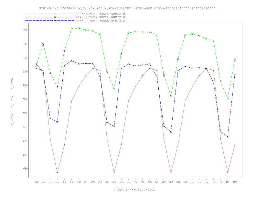
Task: Click the y-axis tick label 75
Action: [x=25, y=44]
